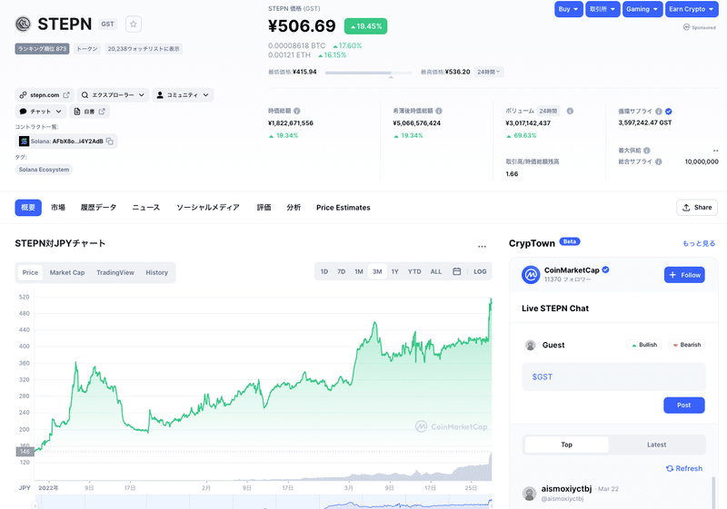
Task: Expand the コミュニティ dropdown
Action: [x=183, y=95]
